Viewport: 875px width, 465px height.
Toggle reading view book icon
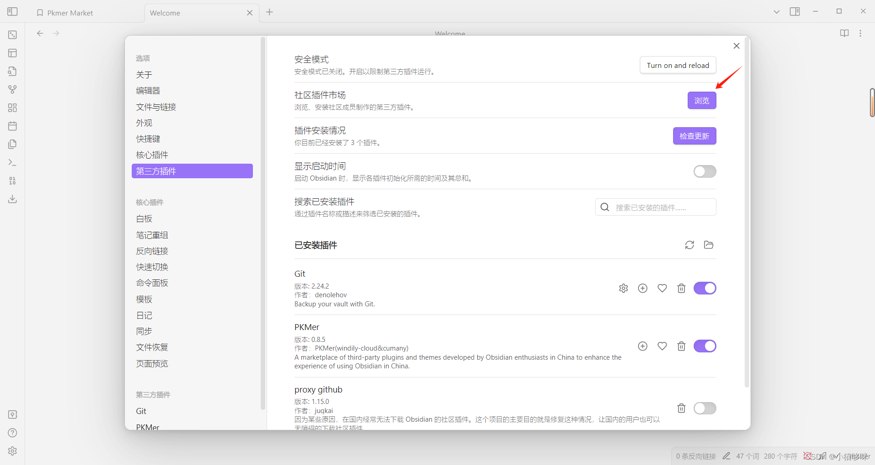[x=844, y=33]
